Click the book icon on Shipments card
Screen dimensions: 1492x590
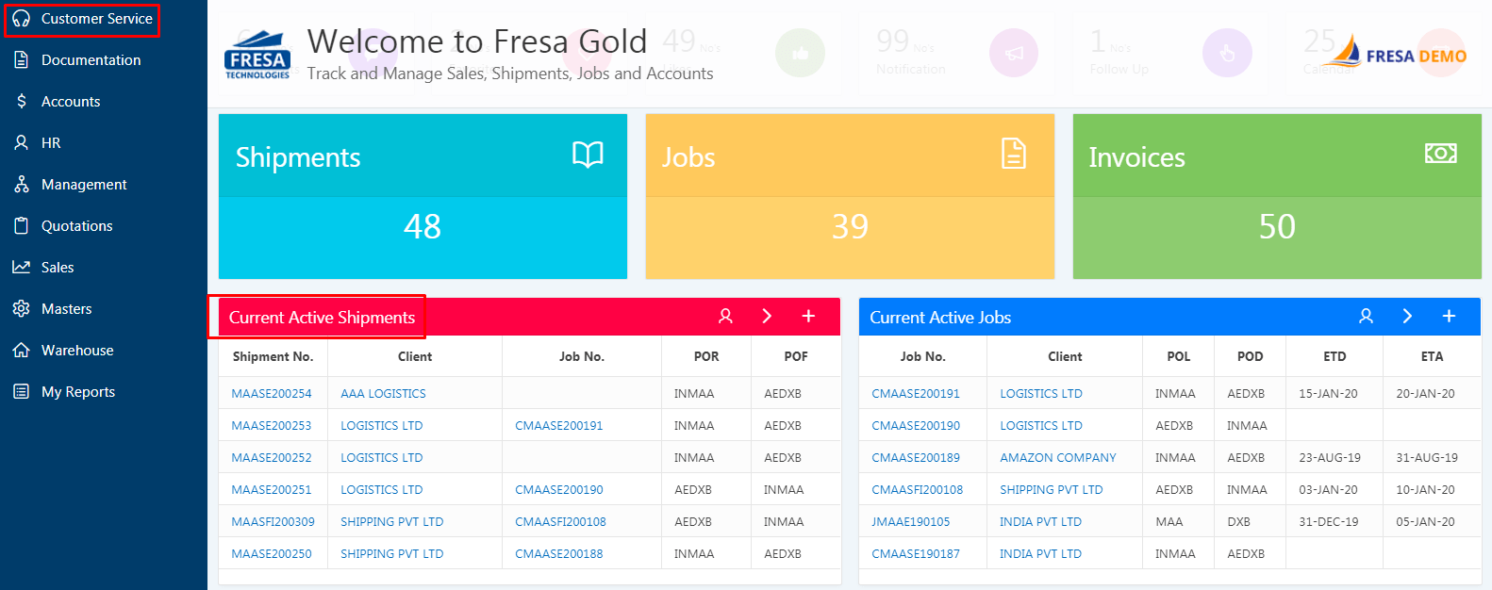click(x=588, y=155)
